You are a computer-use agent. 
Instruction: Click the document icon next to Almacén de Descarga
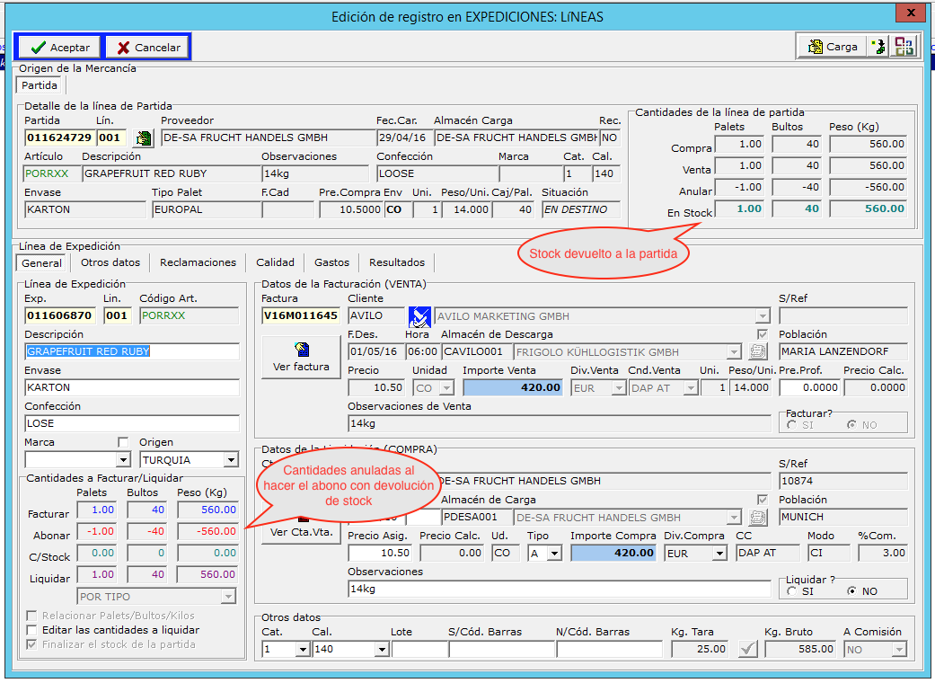pos(759,351)
